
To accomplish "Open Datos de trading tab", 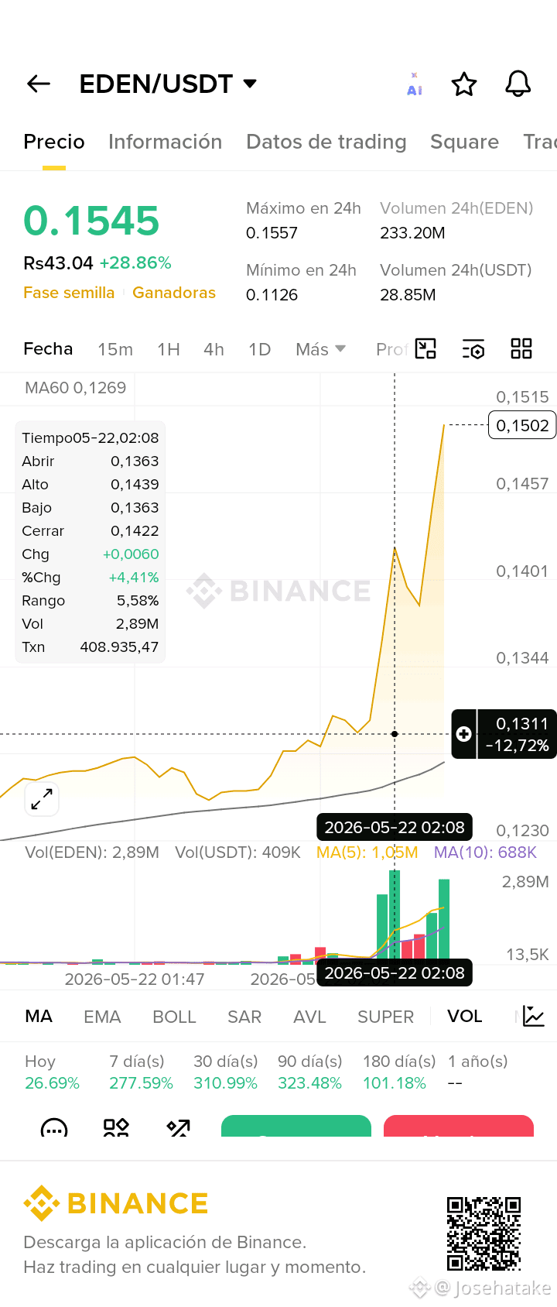I will (x=326, y=142).
